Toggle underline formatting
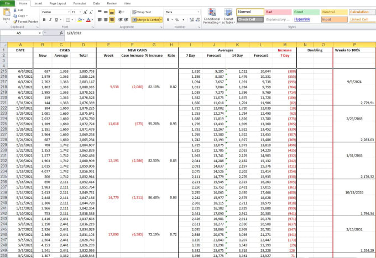This screenshot has height=258, width=376. (56, 20)
